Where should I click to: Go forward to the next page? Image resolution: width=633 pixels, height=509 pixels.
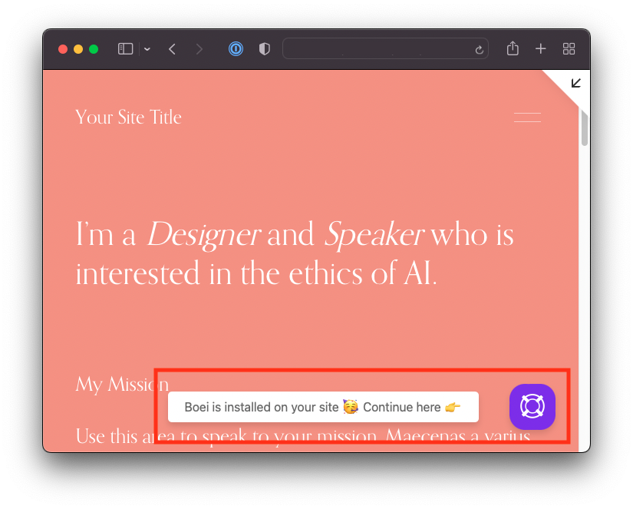(199, 49)
